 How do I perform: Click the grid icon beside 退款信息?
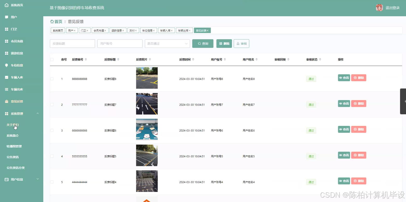7,53
